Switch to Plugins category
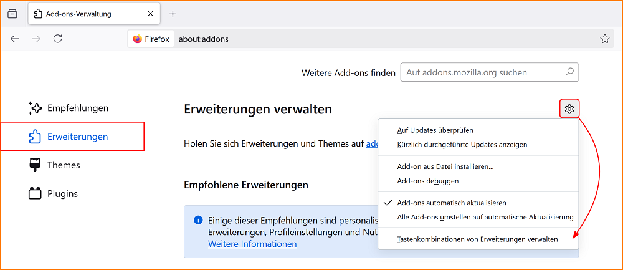 click(x=53, y=194)
